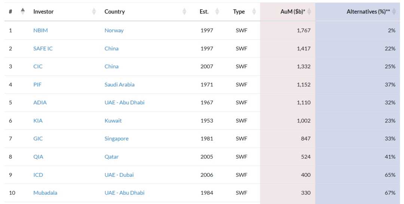Sort by Alternatives (%) arrow icon
This screenshot has width=404, height=204.
pos(394,12)
